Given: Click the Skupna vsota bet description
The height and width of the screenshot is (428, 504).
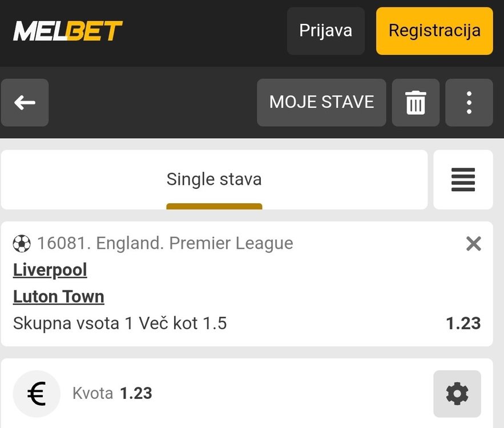Looking at the screenshot, I should [x=120, y=324].
